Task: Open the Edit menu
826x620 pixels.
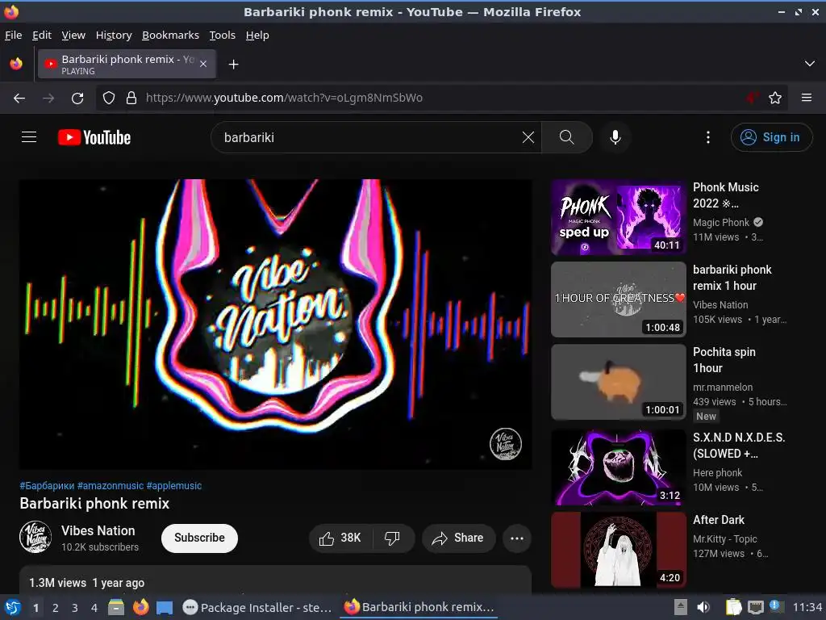Action: (42, 36)
